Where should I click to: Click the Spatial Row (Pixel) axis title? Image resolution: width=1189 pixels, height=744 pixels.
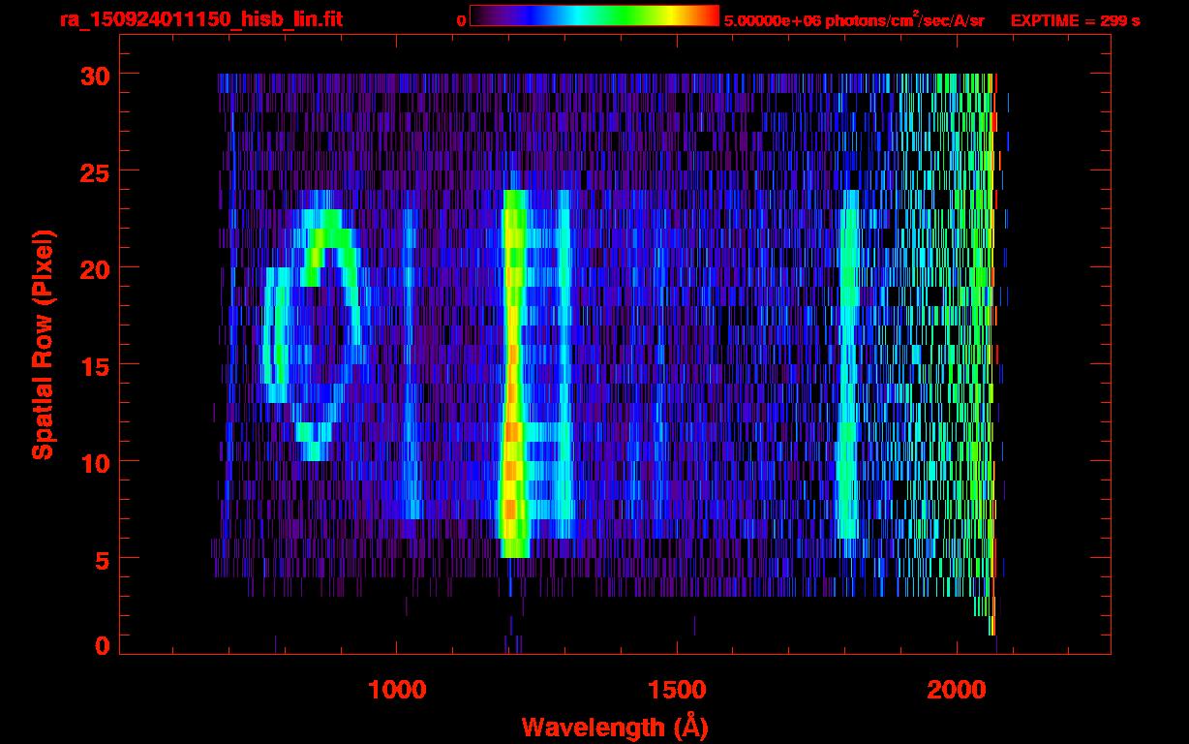click(x=42, y=344)
